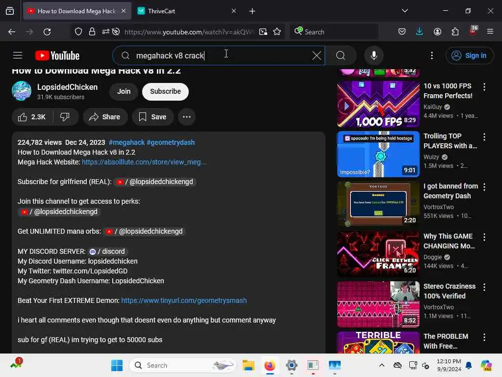Viewport: 502px width, 377px height.
Task: Share the video
Action: pos(105,117)
